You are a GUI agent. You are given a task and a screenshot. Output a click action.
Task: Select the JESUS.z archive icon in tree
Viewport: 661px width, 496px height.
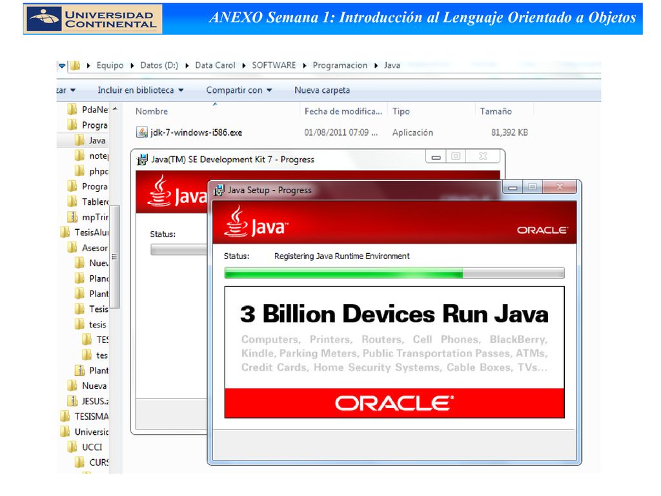coord(72,401)
